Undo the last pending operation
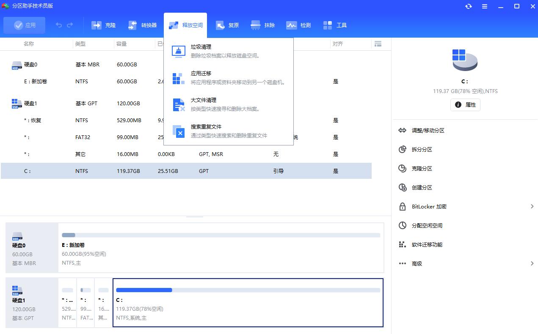 point(59,25)
